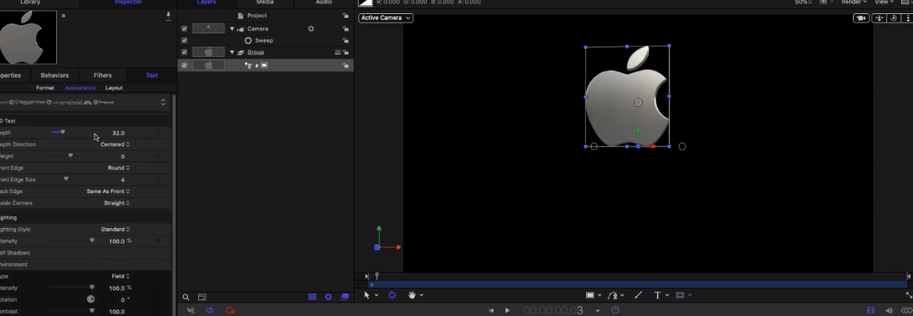Toggle masks display button in Layers footer

tap(312, 297)
